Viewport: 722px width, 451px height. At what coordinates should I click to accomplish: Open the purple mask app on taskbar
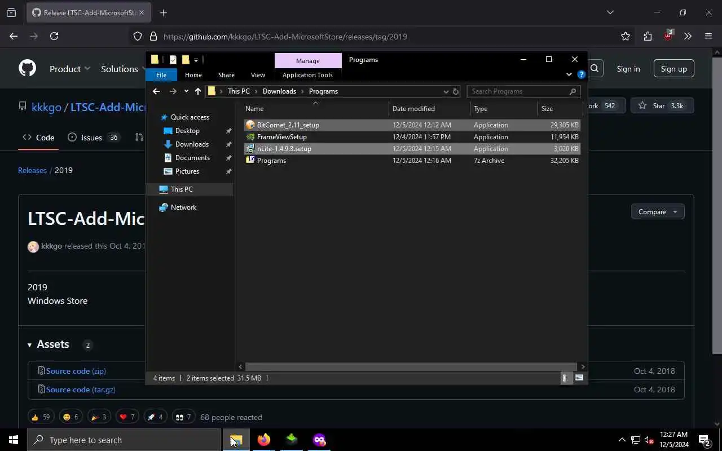point(319,440)
